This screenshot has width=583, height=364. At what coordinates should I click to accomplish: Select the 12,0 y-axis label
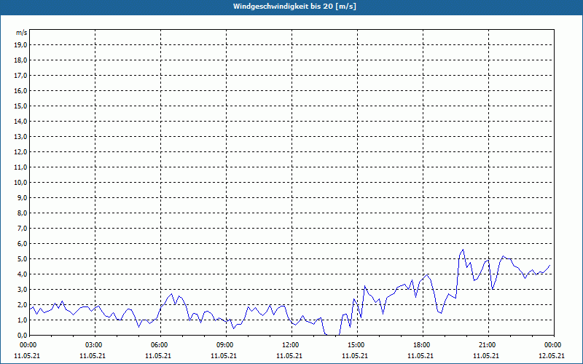click(21, 152)
